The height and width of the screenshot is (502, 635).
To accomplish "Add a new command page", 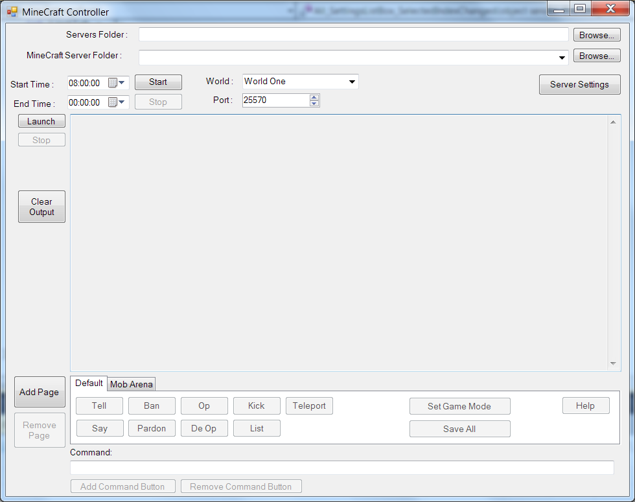I will point(40,392).
